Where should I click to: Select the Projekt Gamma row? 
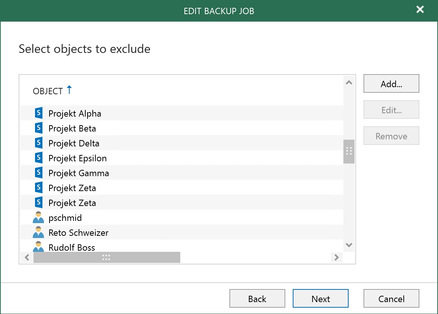(x=182, y=173)
